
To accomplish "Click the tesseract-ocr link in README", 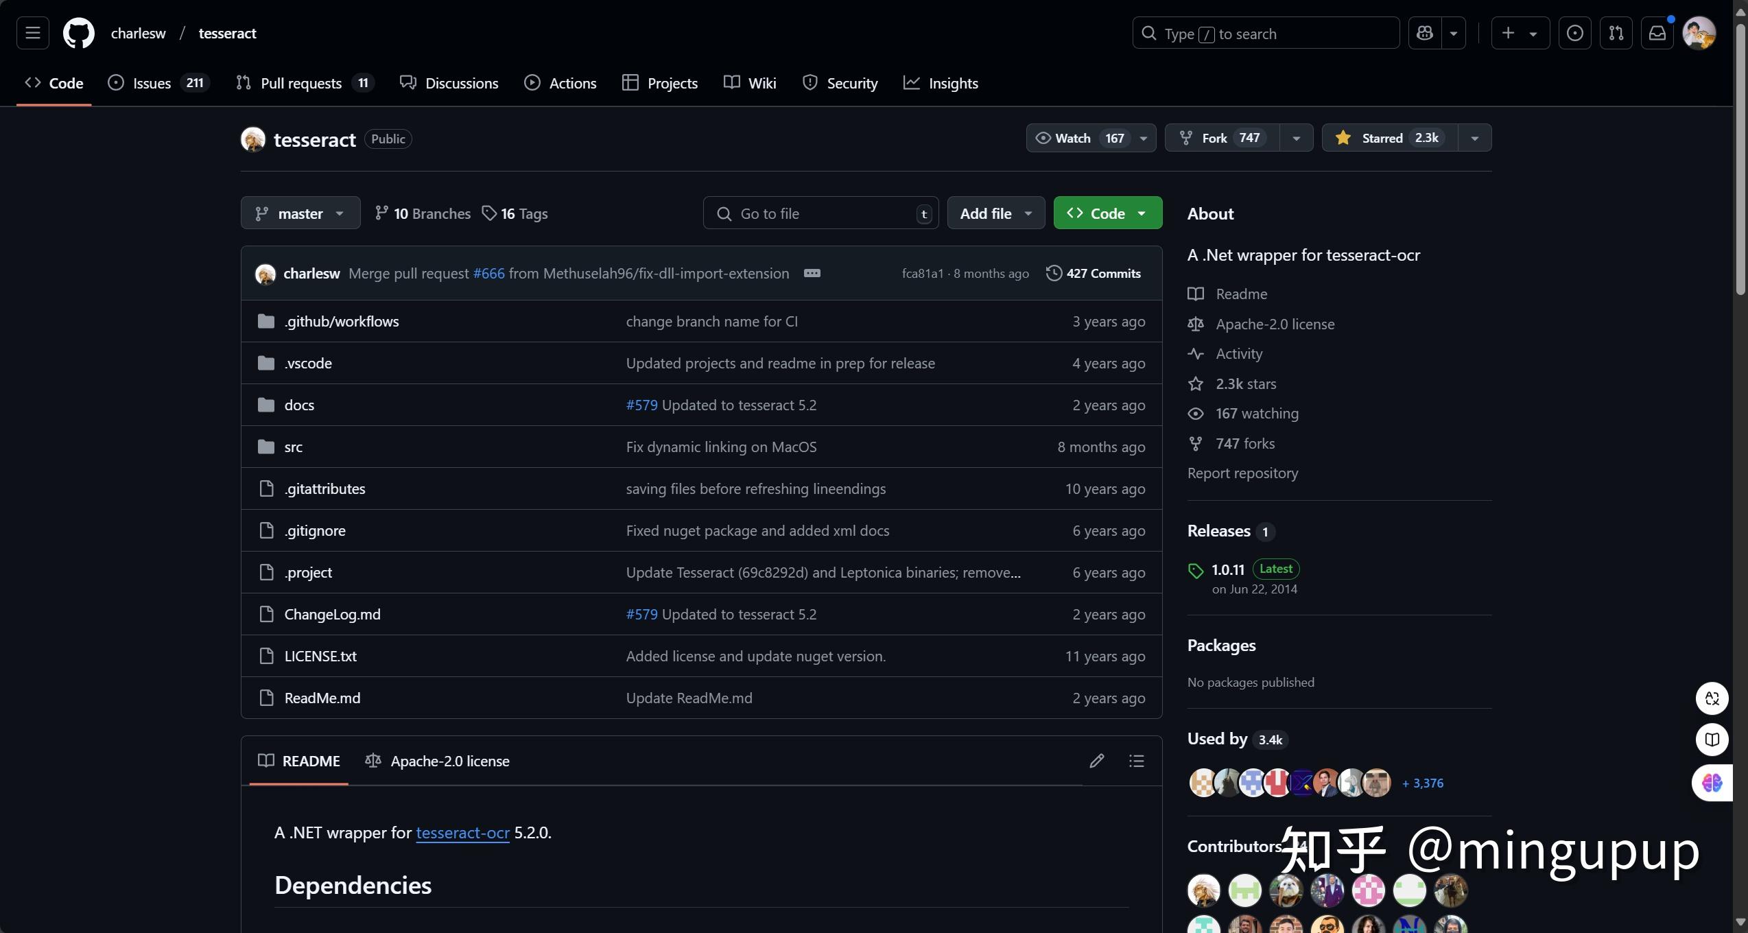I will click(462, 833).
